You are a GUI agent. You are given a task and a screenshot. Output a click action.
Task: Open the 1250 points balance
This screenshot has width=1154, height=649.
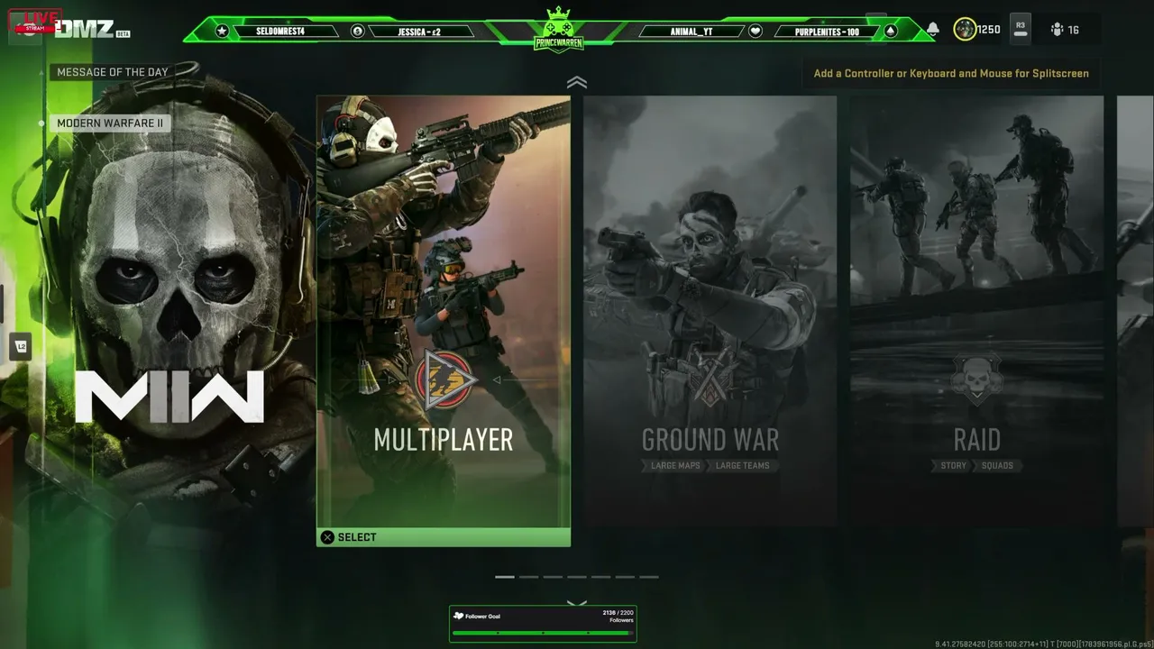coord(977,30)
